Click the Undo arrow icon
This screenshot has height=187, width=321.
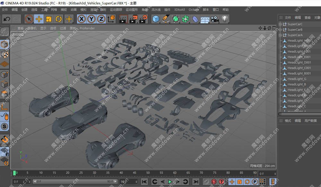(x=7, y=19)
